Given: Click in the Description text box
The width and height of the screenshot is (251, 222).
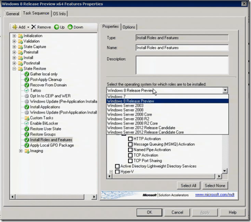Looking at the screenshot, I should (x=182, y=65).
